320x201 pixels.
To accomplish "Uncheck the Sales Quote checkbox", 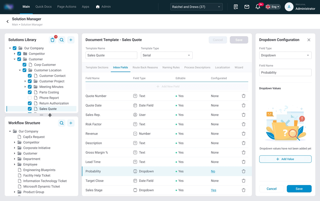I will click(x=29, y=109).
